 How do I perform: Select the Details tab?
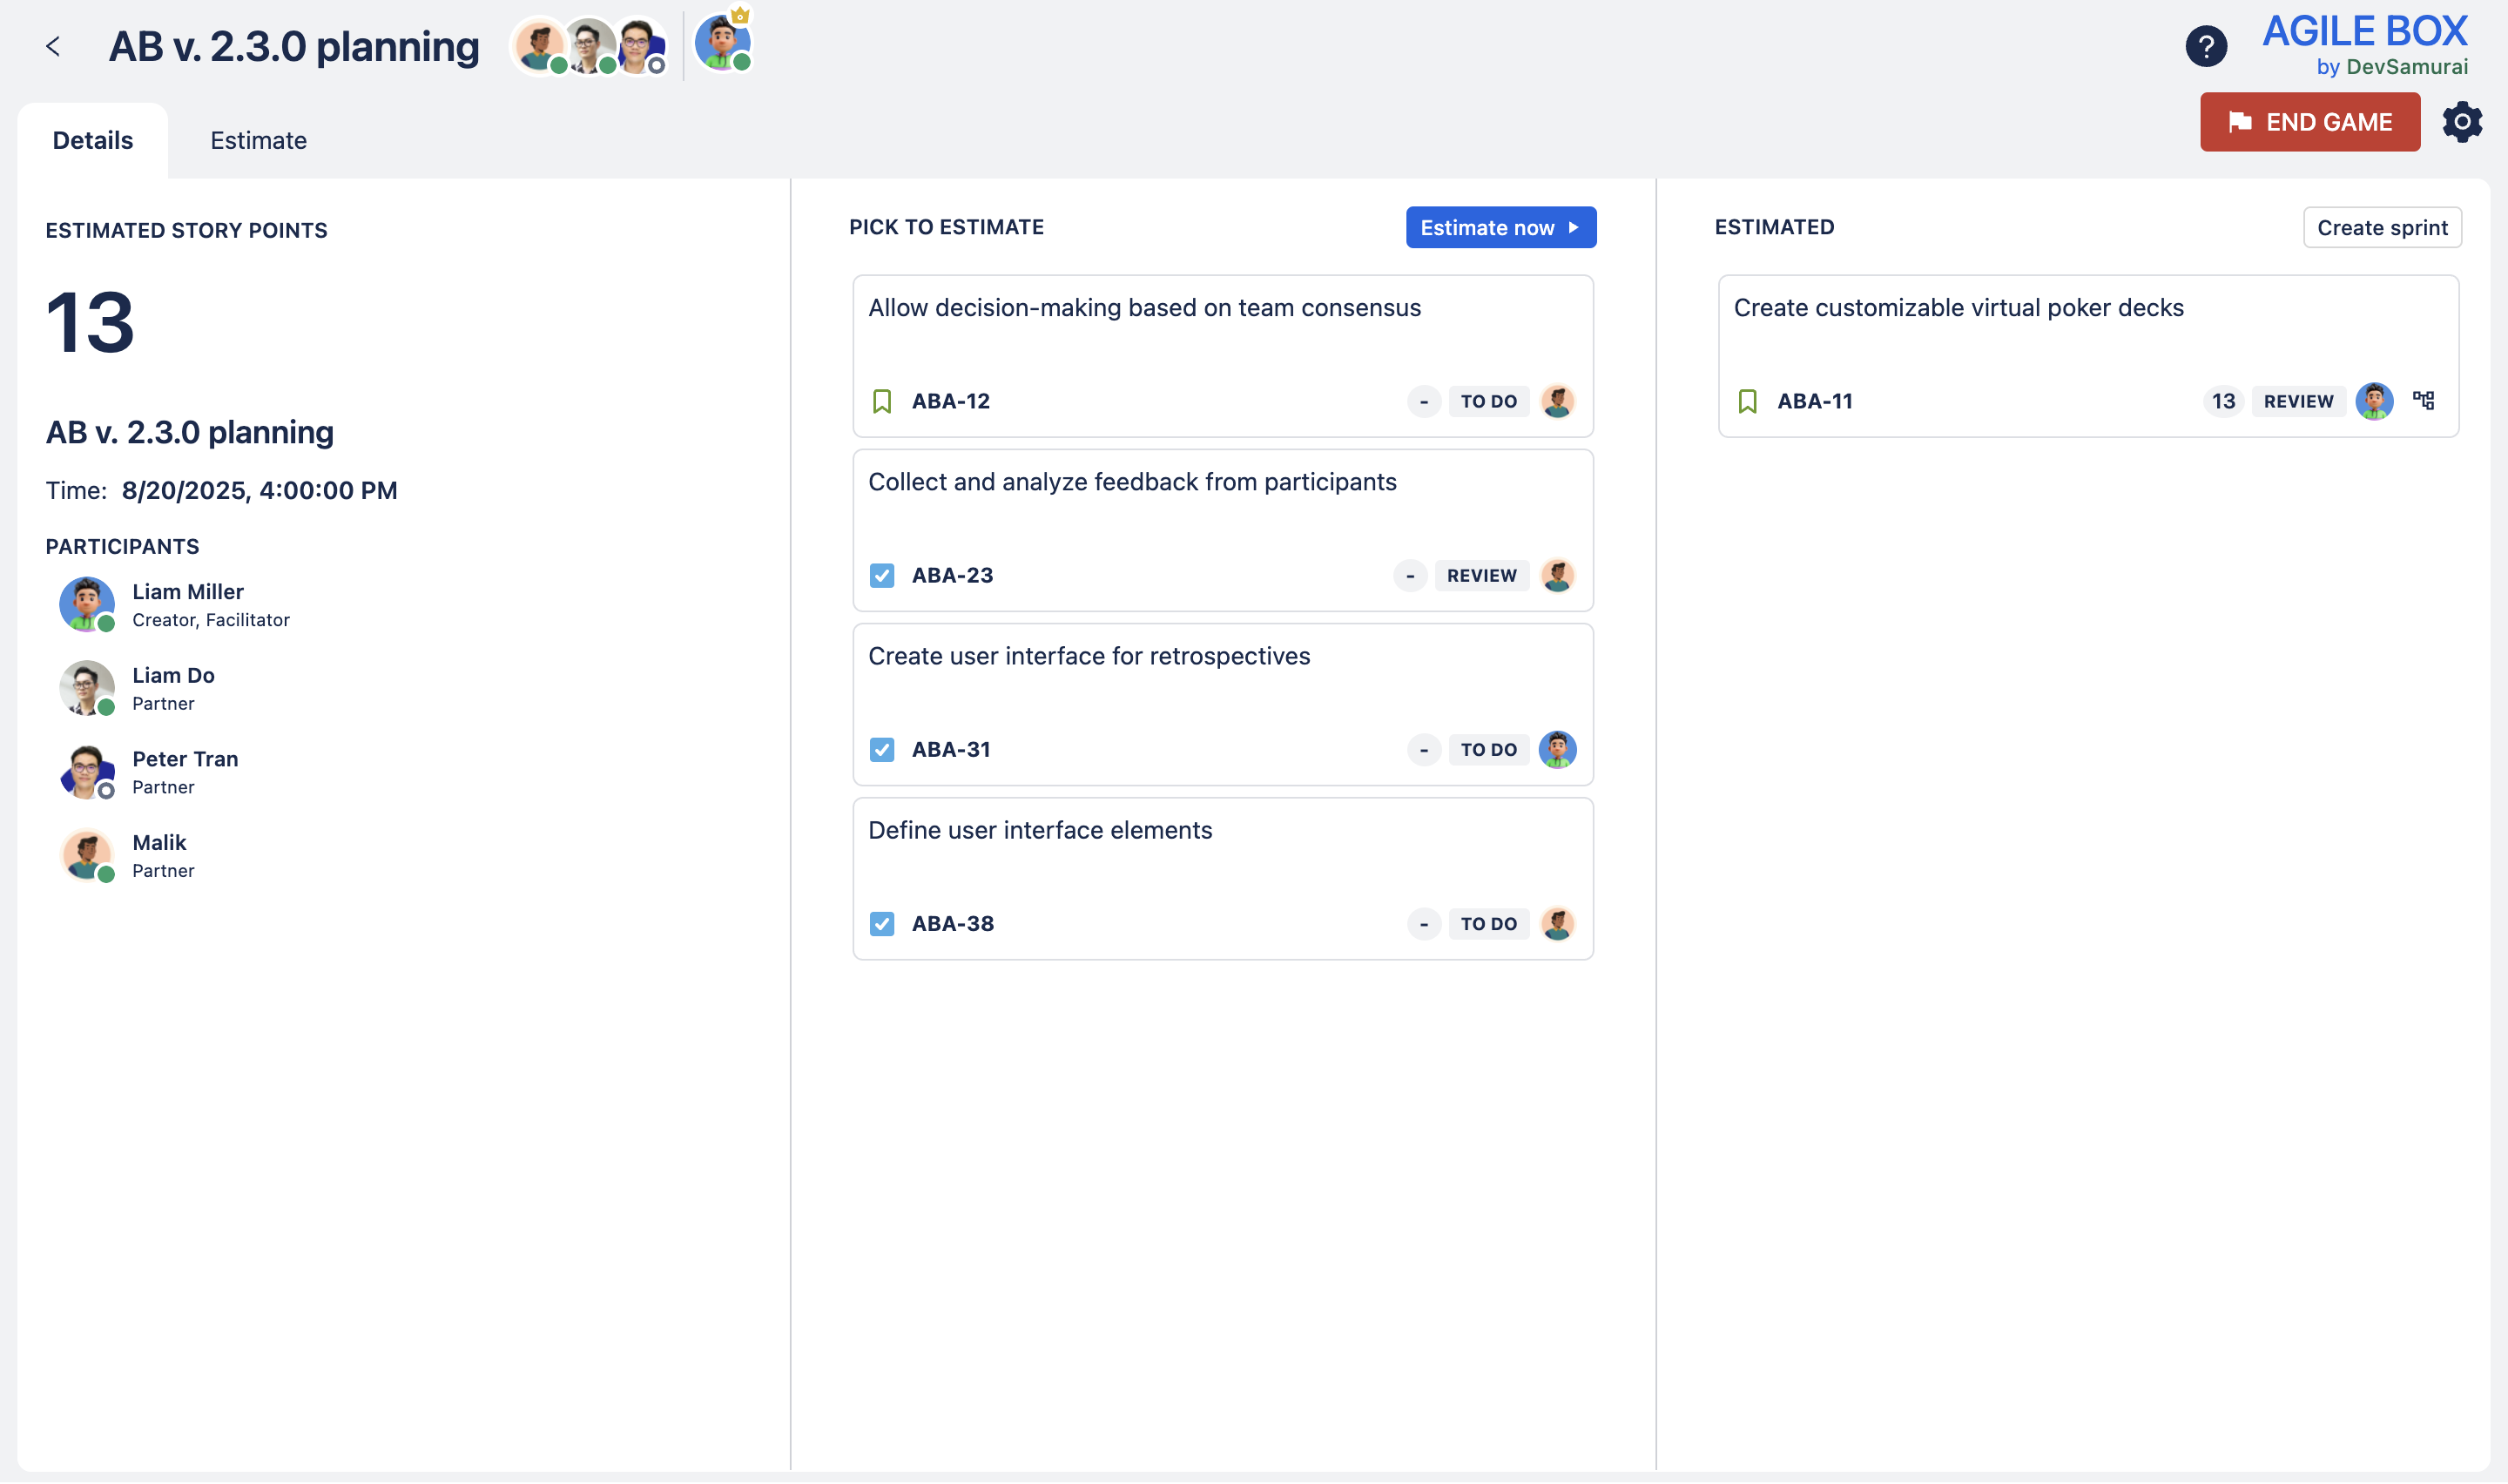click(92, 140)
